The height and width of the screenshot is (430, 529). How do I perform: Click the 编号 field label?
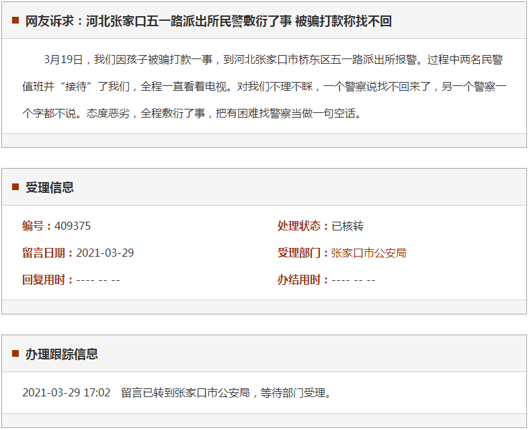pyautogui.click(x=36, y=226)
